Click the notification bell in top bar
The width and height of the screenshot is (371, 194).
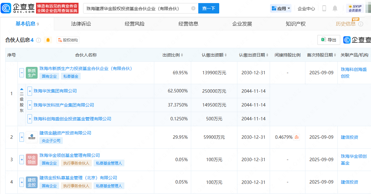335,9
